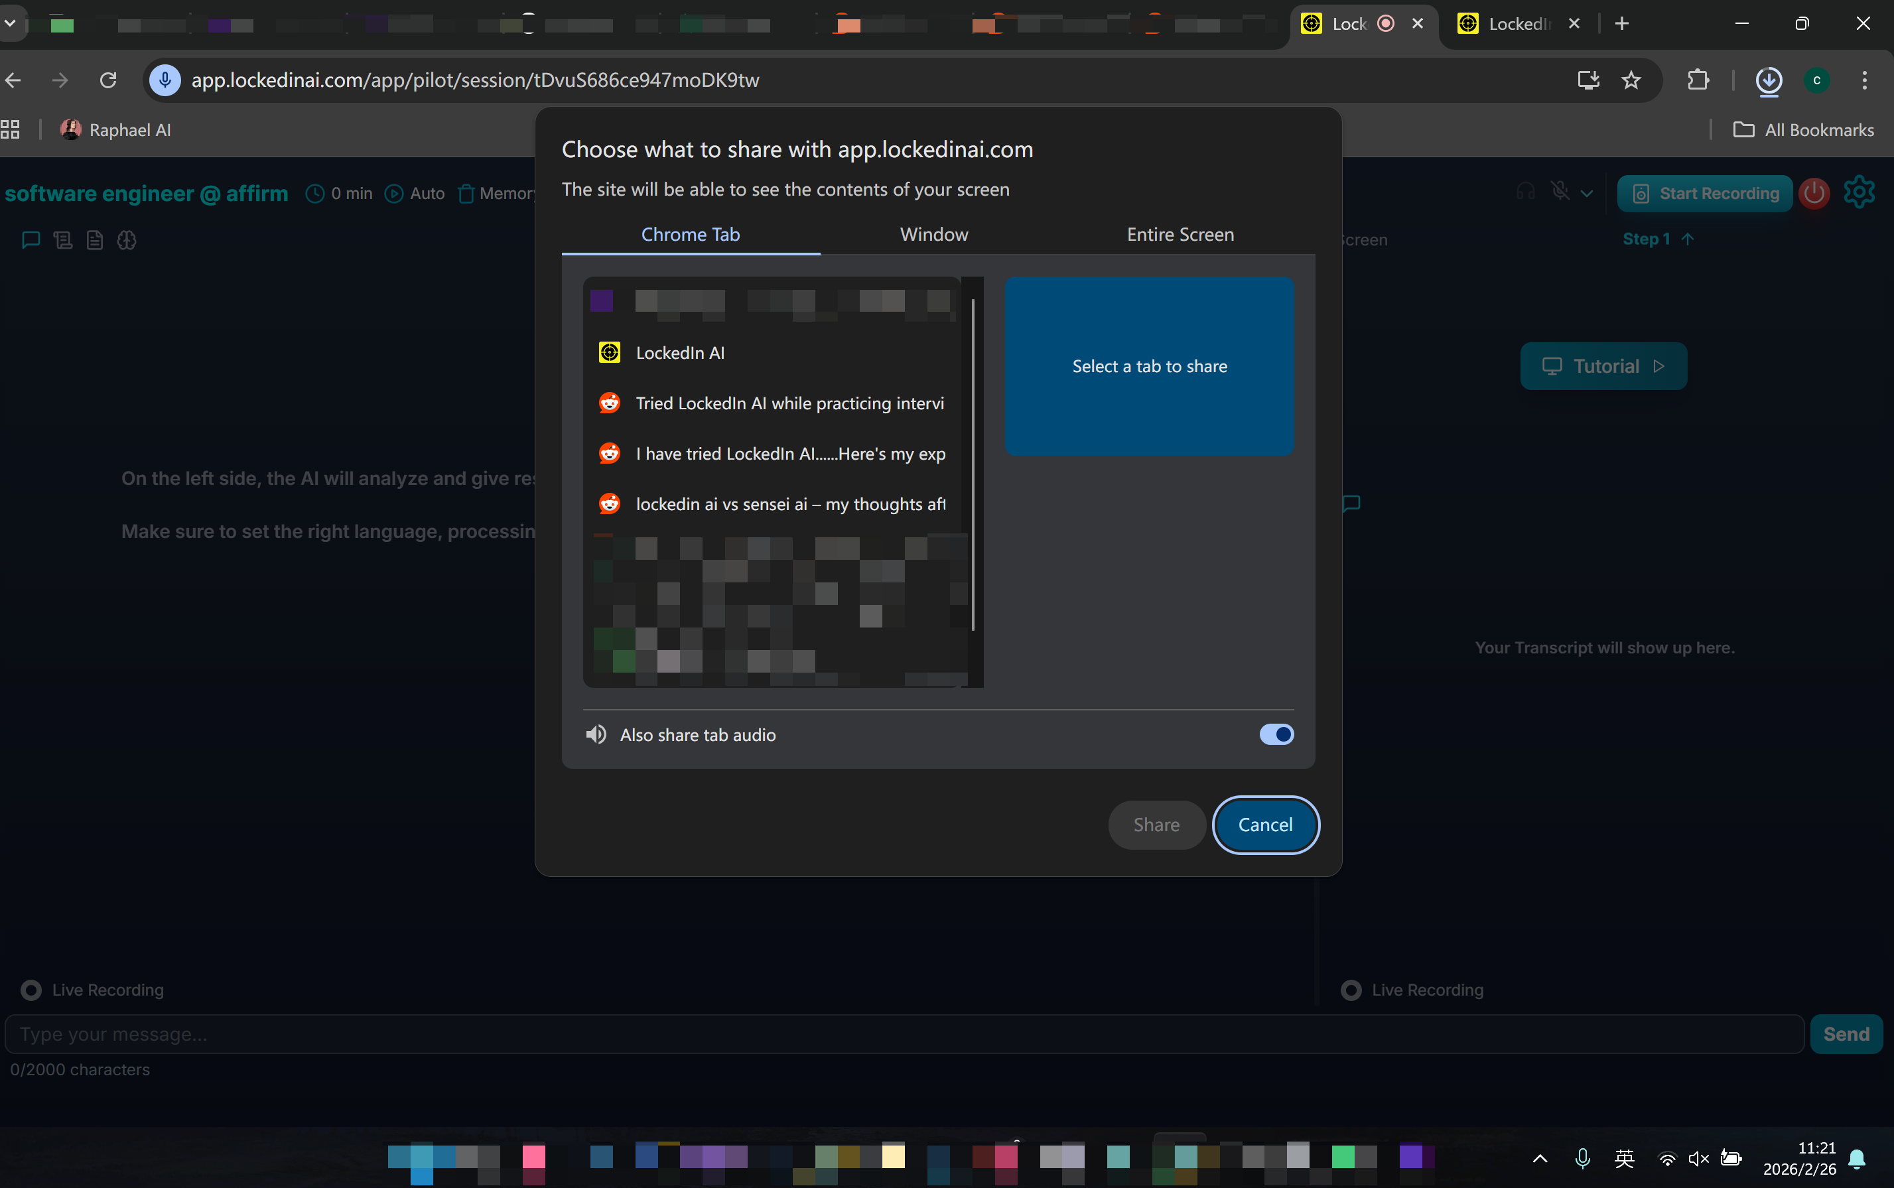Open the settings gear icon
Image resolution: width=1894 pixels, height=1188 pixels.
[x=1859, y=192]
